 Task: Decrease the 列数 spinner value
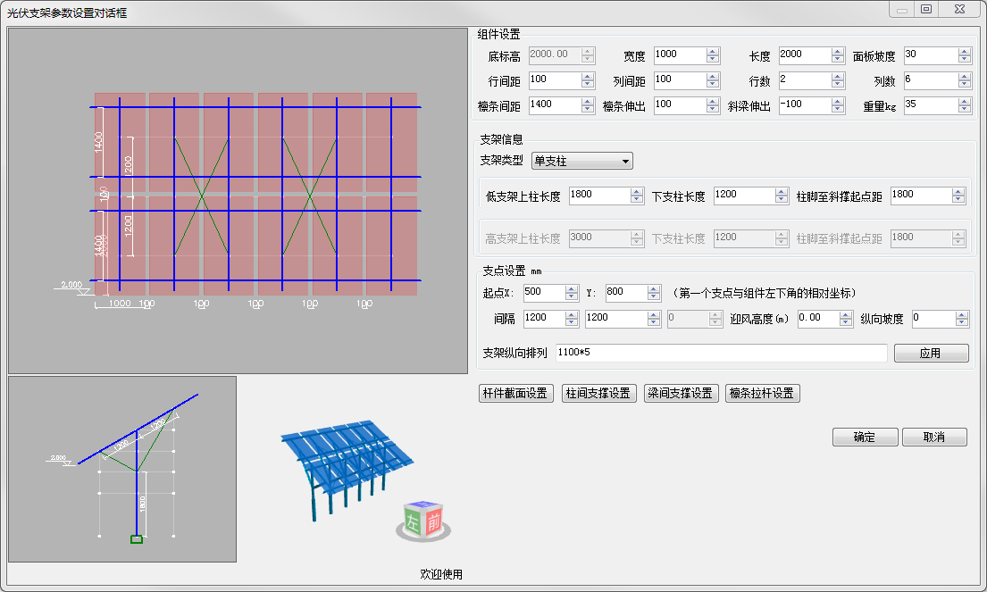pyautogui.click(x=965, y=85)
